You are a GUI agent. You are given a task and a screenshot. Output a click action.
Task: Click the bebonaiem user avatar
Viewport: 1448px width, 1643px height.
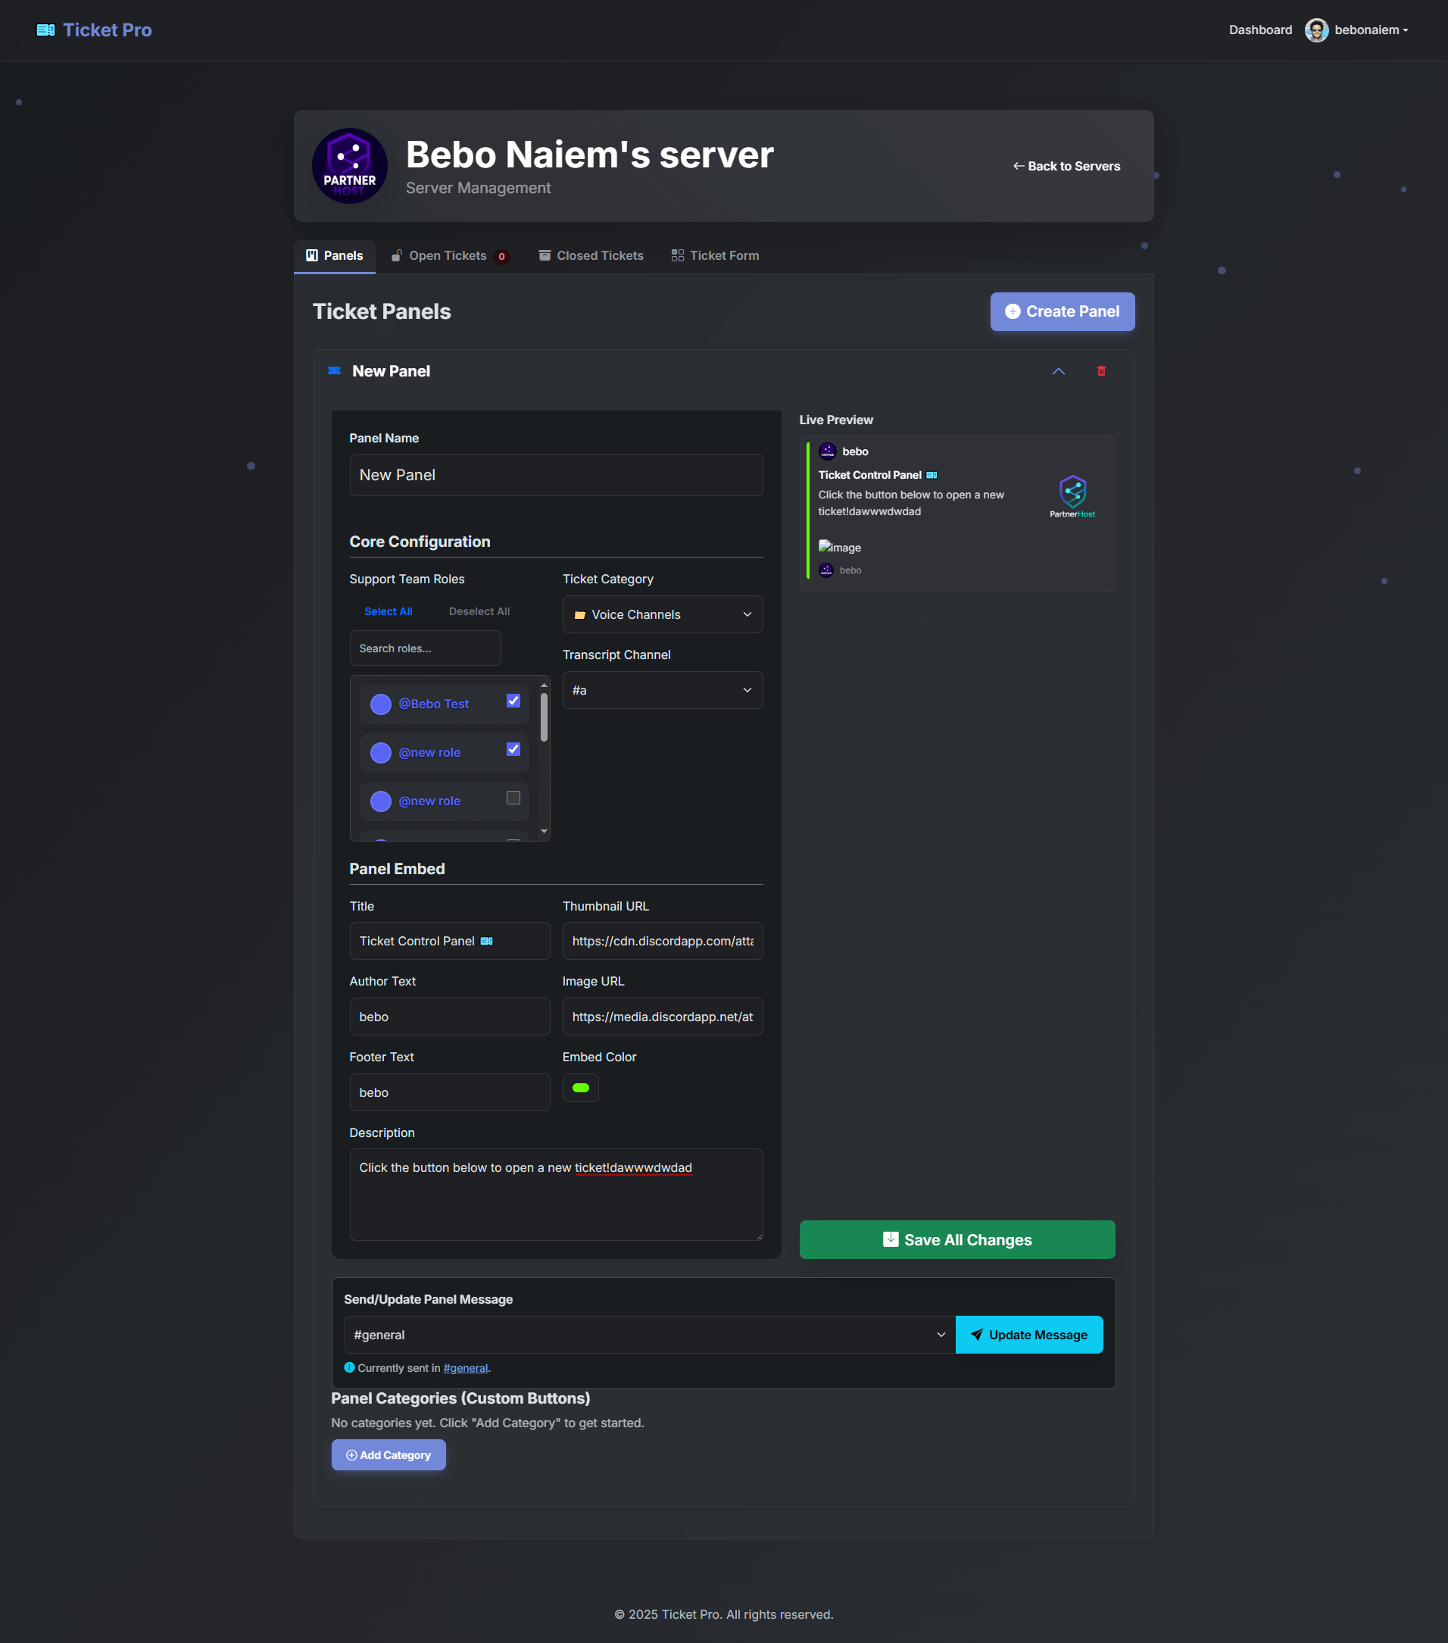[x=1315, y=30]
